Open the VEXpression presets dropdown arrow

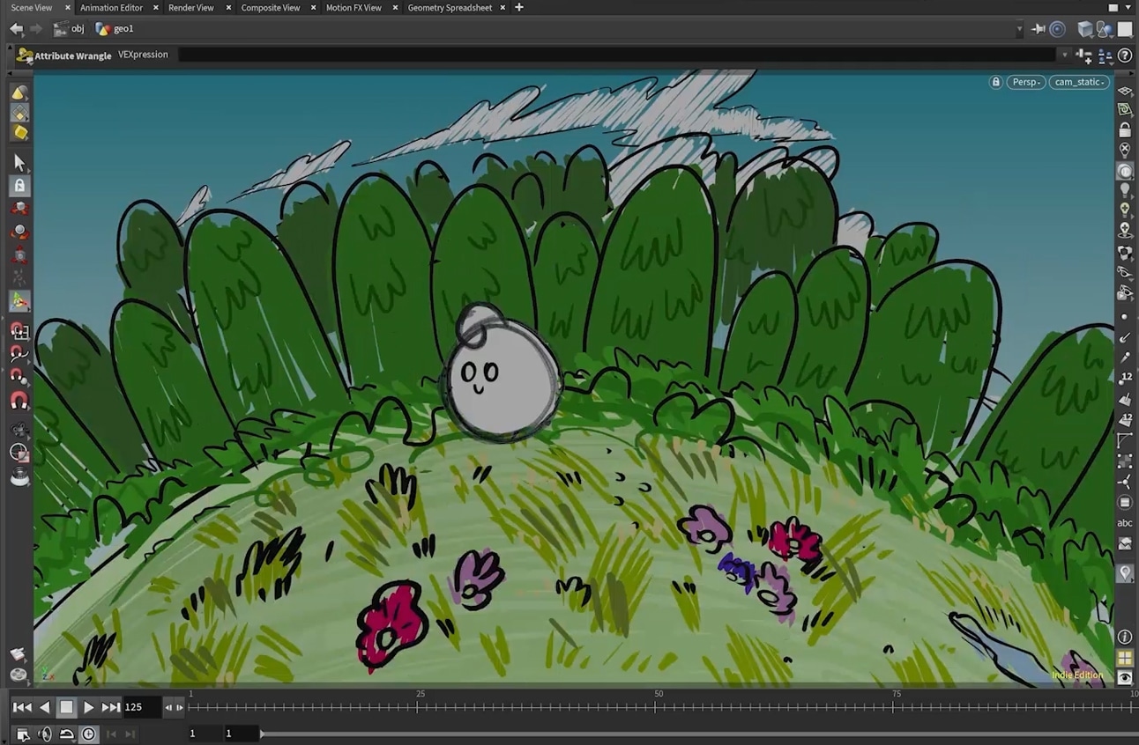pos(1065,55)
